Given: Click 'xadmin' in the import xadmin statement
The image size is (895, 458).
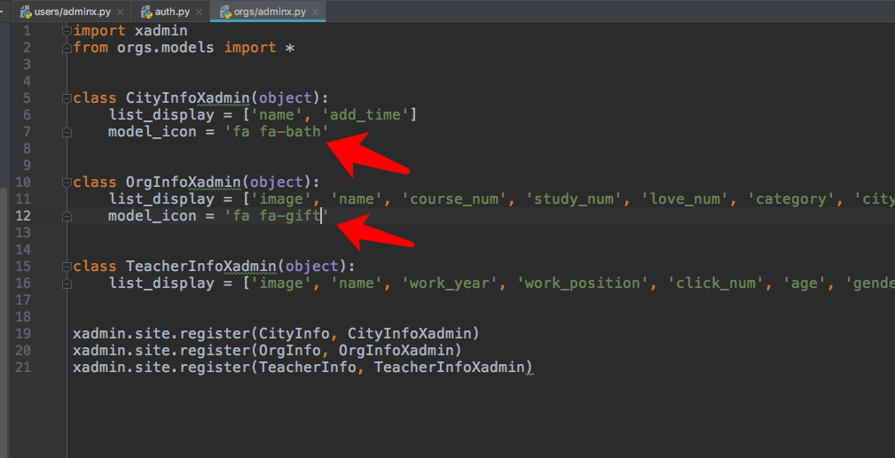Looking at the screenshot, I should click(x=161, y=31).
